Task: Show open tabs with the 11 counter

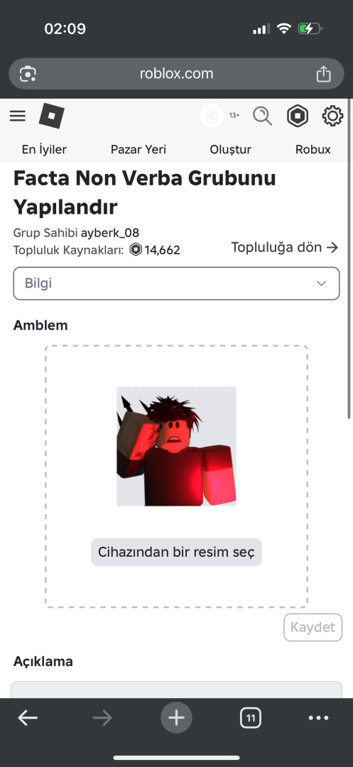Action: (250, 717)
